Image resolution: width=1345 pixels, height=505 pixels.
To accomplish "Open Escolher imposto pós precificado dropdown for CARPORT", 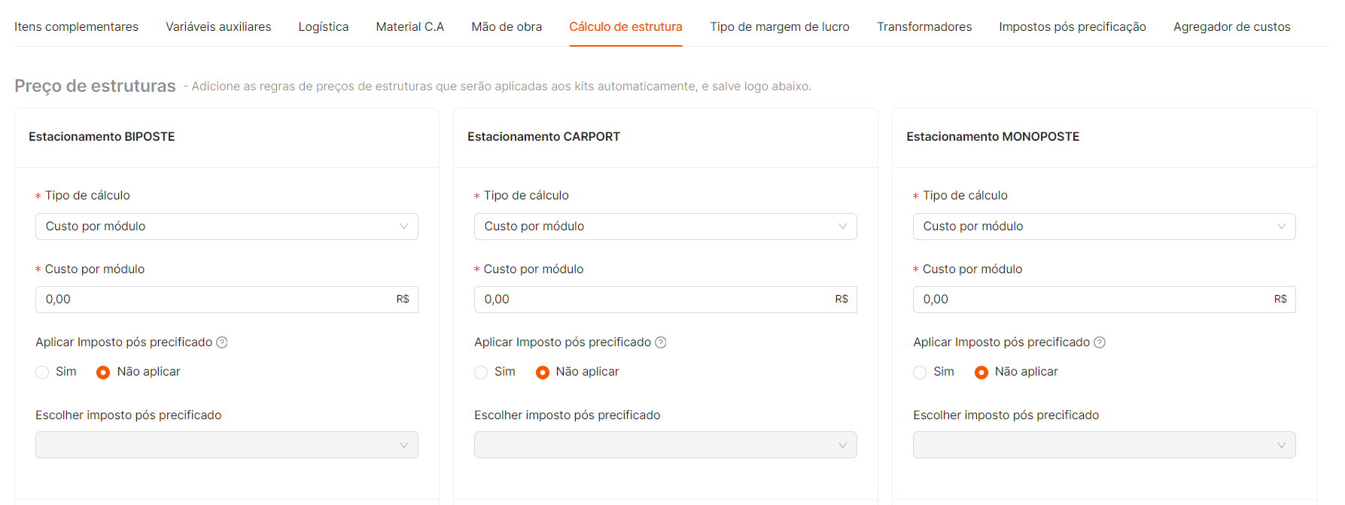I will [x=665, y=445].
